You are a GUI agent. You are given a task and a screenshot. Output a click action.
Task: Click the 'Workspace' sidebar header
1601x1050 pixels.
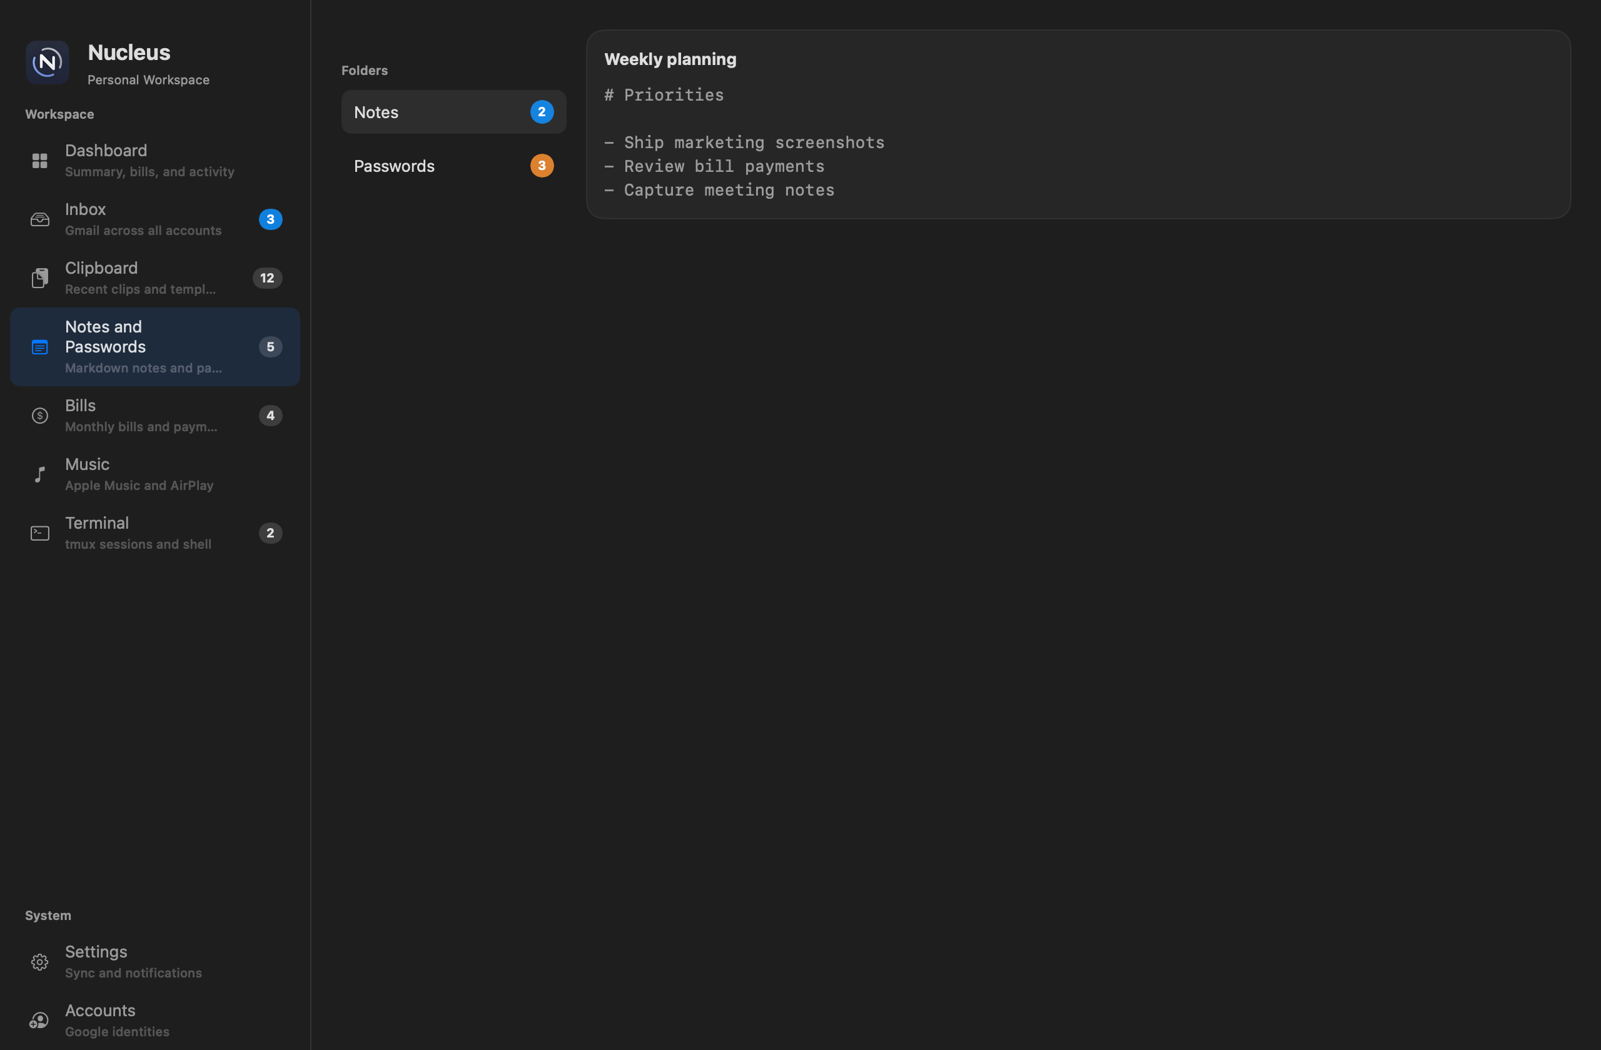[x=60, y=114]
